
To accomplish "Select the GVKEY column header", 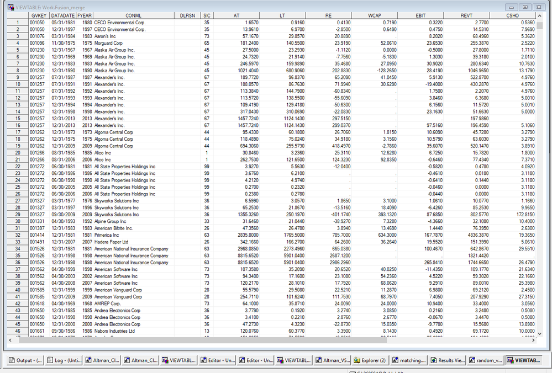I will point(39,15).
